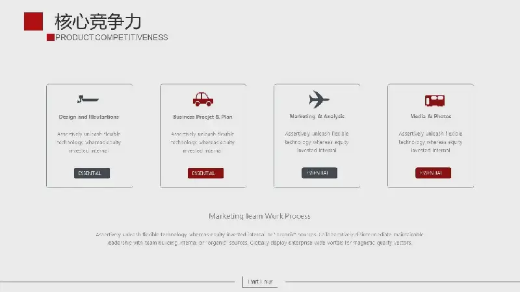This screenshot has height=292, width=520.
Task: Click the Part Four label at bottom
Action: 260,282
